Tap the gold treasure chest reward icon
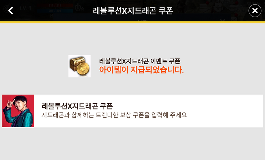The height and width of the screenshot is (160, 265). 79,66
